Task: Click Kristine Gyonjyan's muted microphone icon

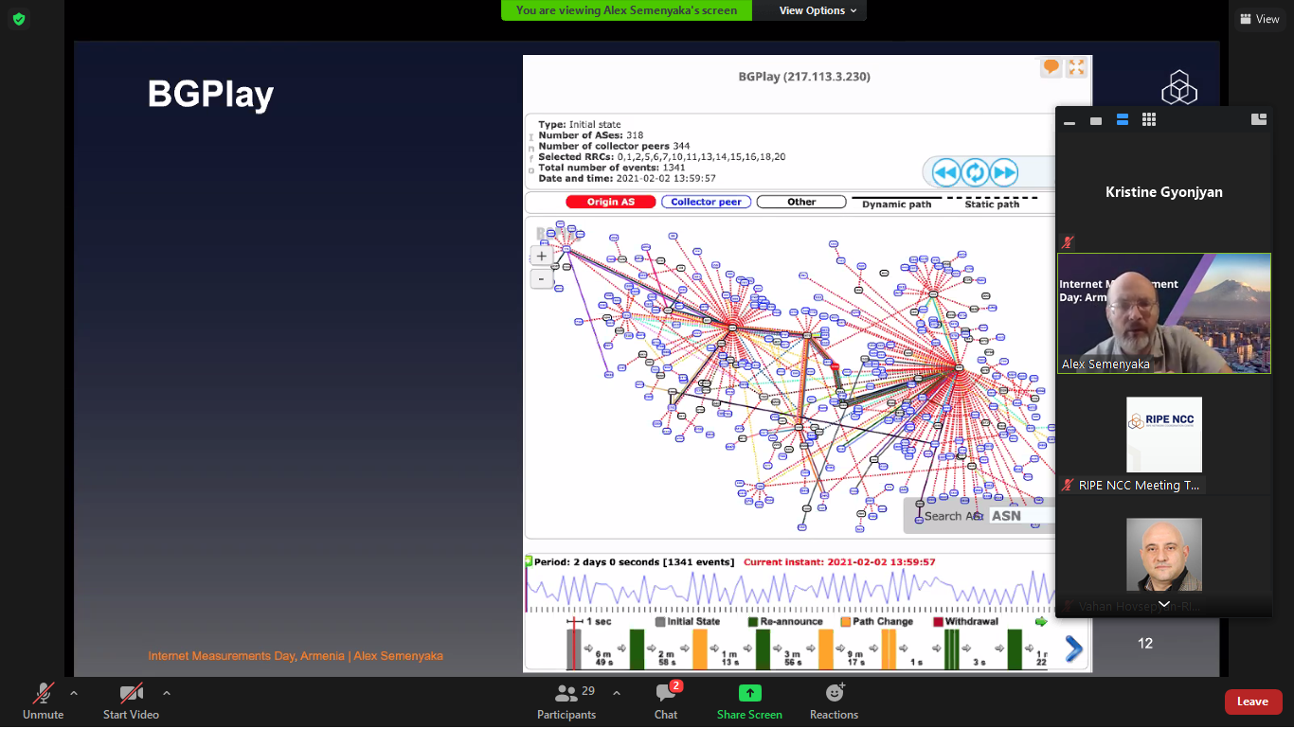Action: tap(1068, 243)
